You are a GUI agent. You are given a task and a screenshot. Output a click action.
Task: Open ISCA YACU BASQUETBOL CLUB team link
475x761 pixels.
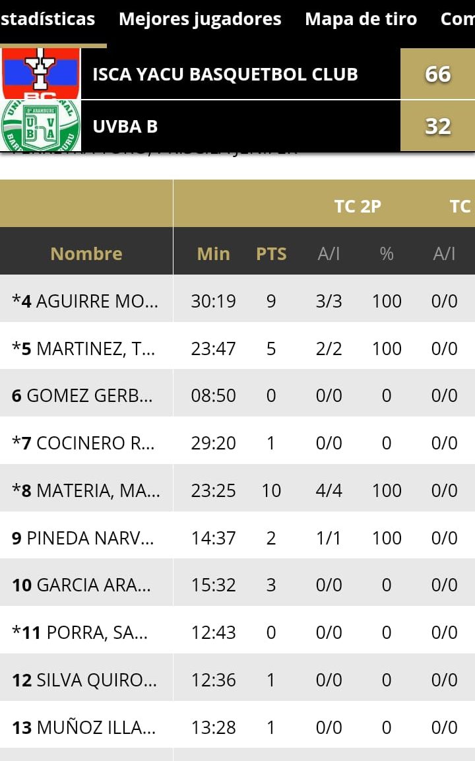225,74
